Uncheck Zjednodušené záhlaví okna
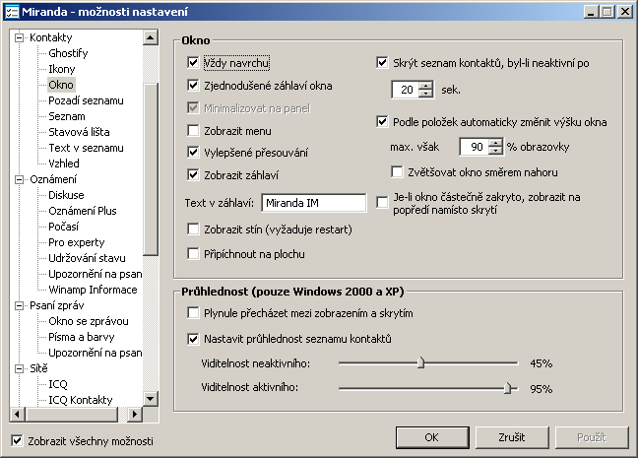638x458 pixels. point(193,86)
